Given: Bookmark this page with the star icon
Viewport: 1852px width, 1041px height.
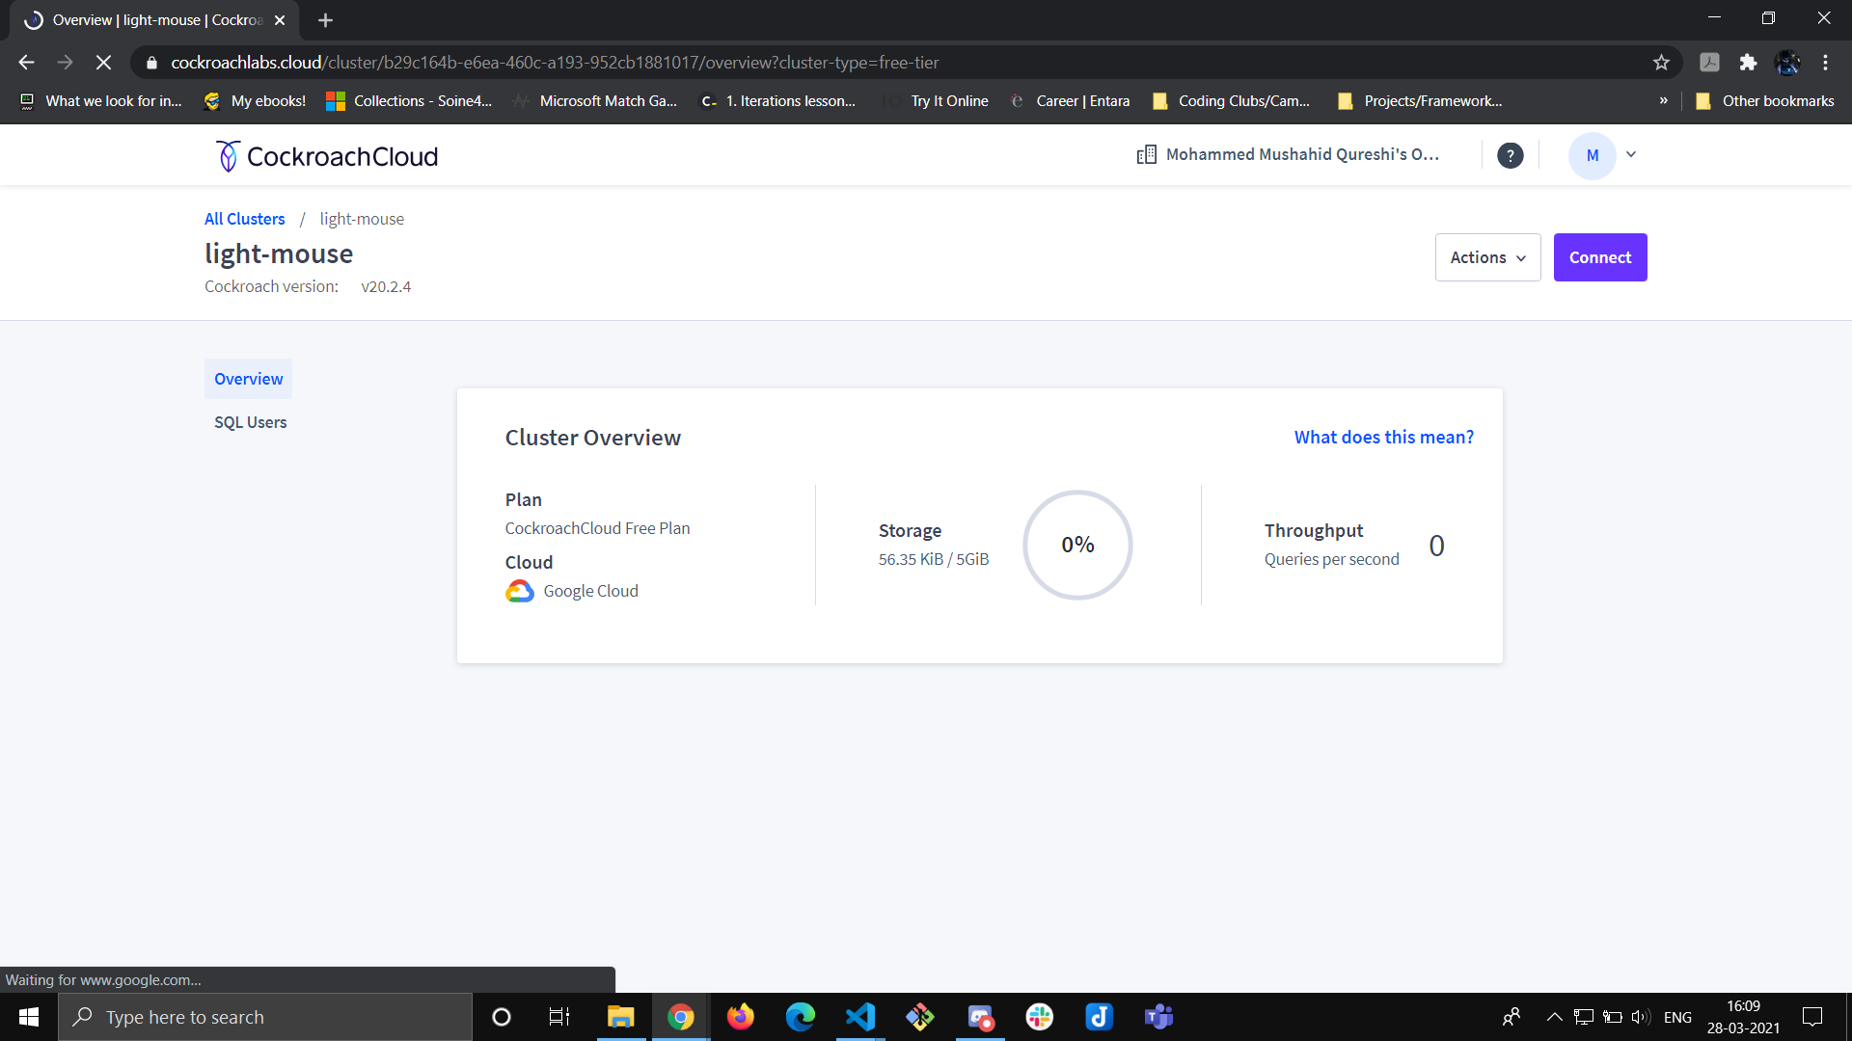Looking at the screenshot, I should [x=1661, y=63].
